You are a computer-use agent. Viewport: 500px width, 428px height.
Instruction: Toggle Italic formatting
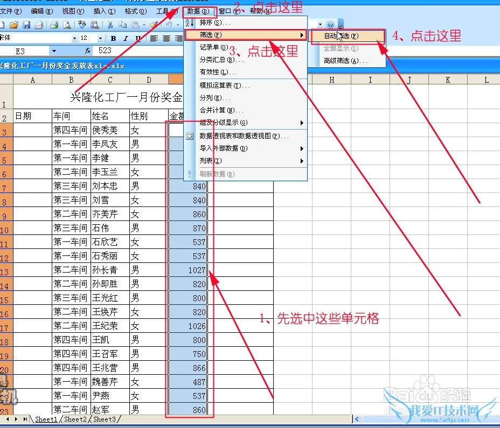pos(126,39)
